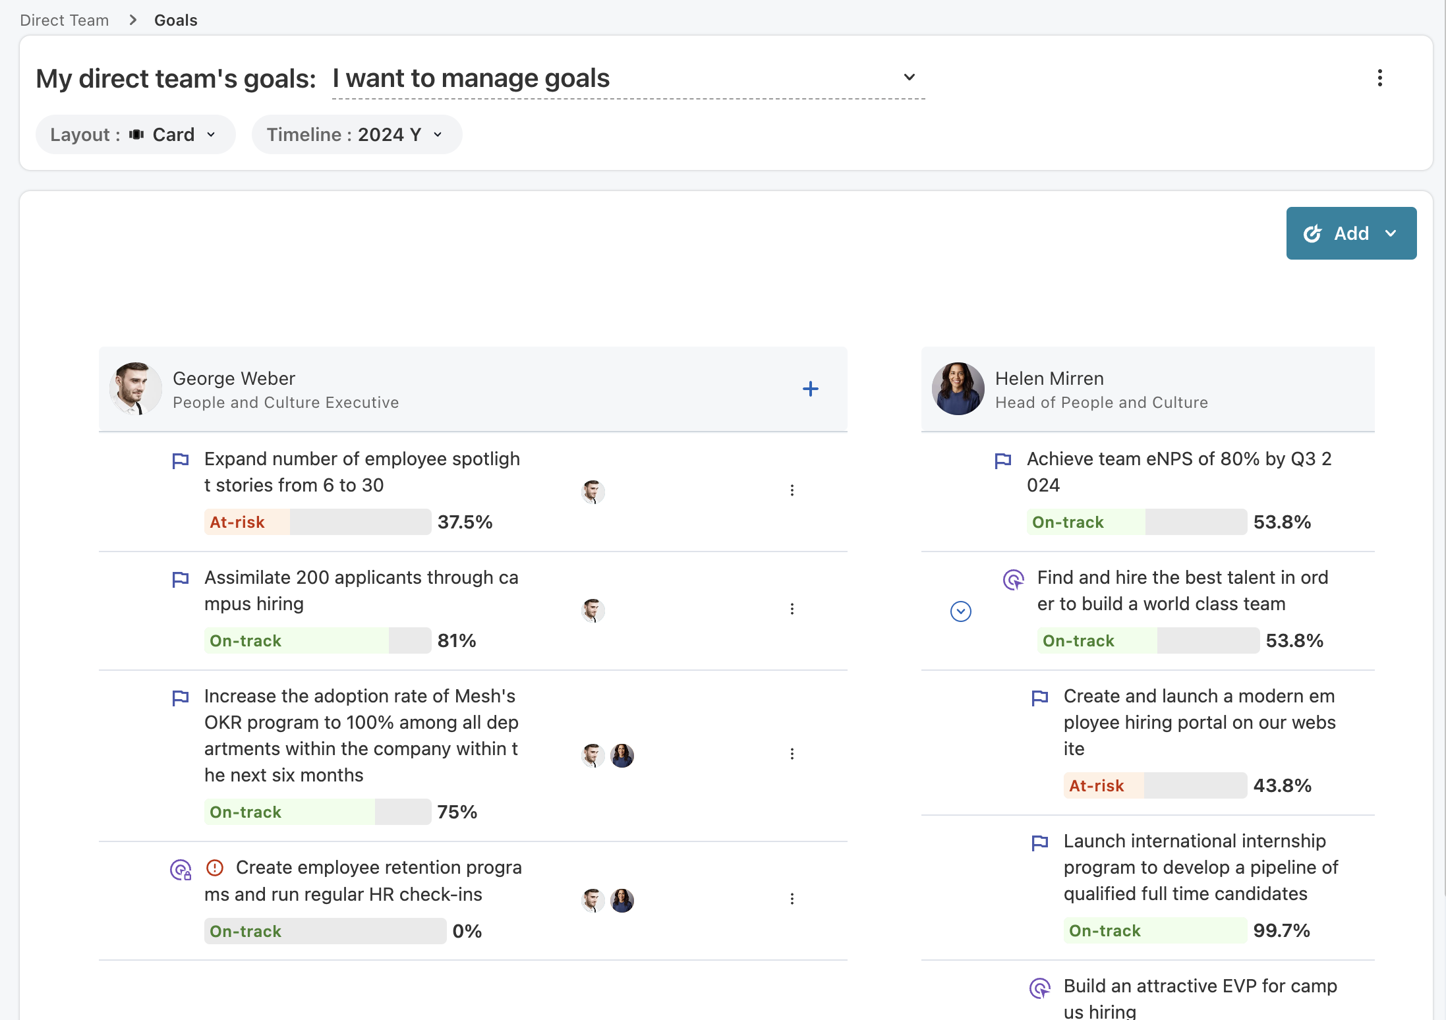Screen dimensions: 1446x1020
Task: Open the Layout Card dropdown
Action: pos(136,135)
